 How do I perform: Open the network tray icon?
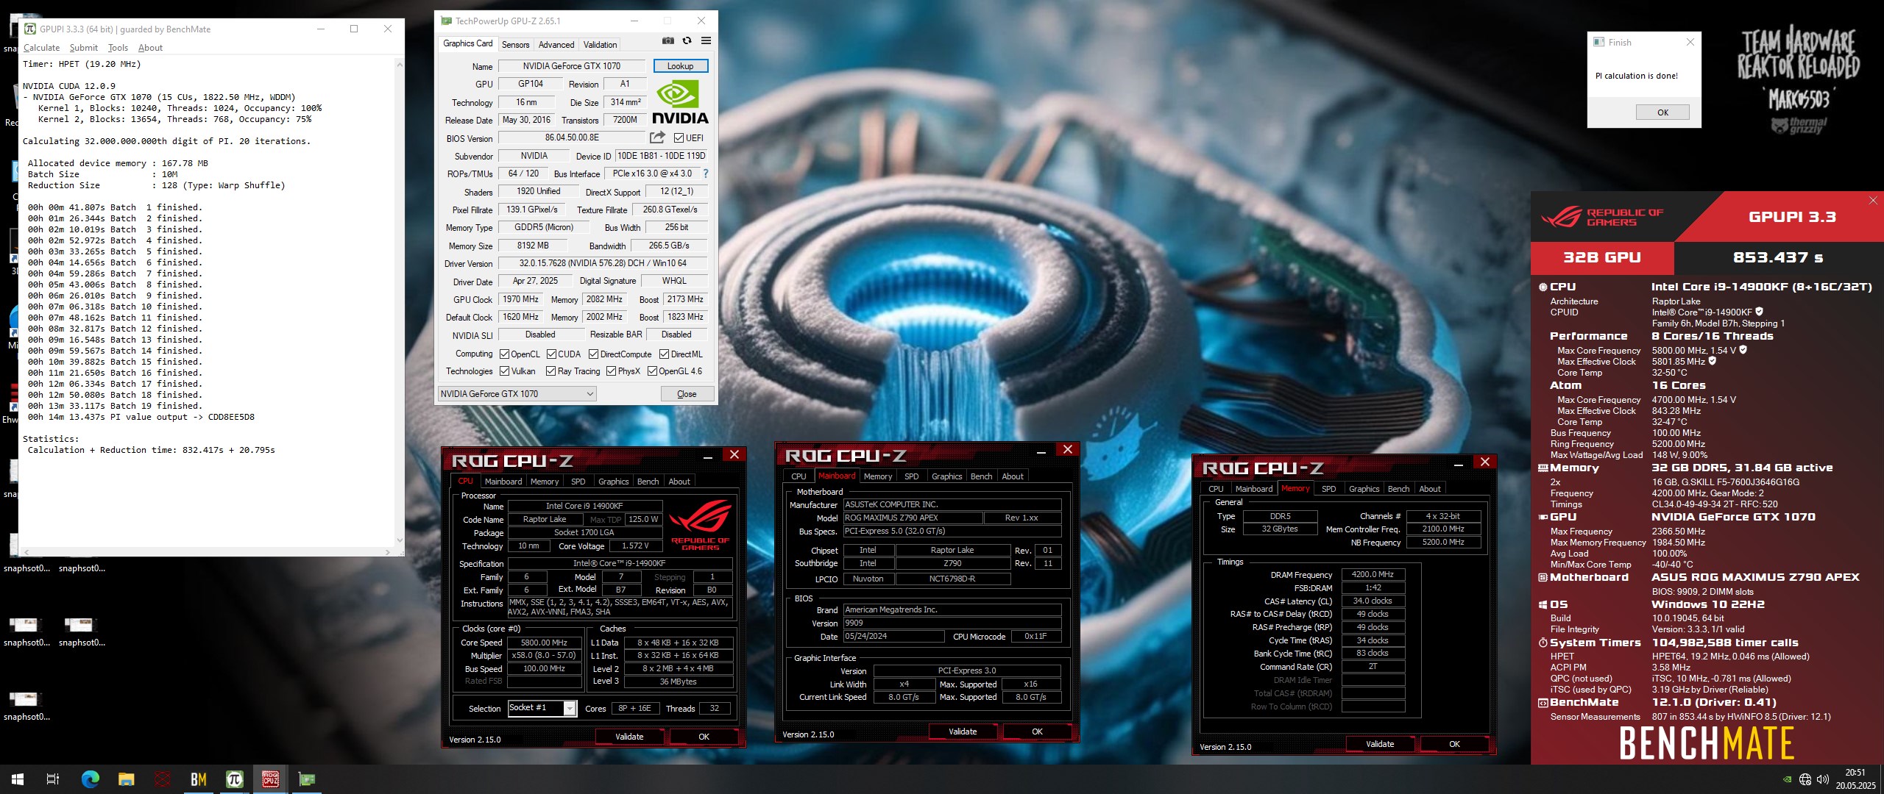[1805, 780]
